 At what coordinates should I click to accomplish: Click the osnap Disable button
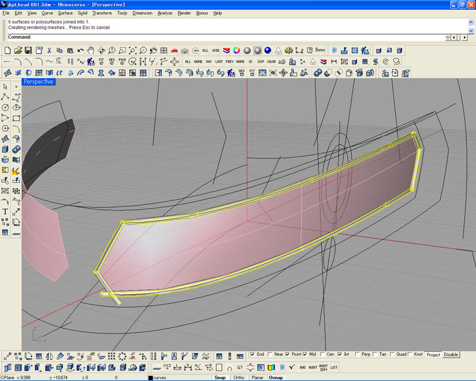point(451,355)
